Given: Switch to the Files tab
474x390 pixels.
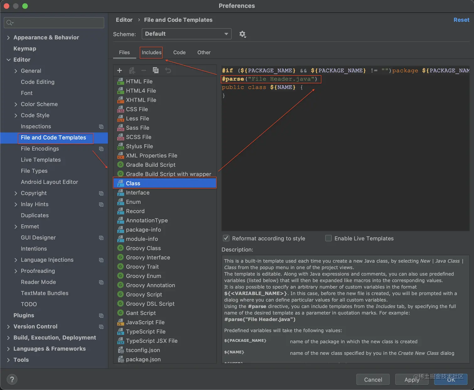Looking at the screenshot, I should pyautogui.click(x=124, y=52).
